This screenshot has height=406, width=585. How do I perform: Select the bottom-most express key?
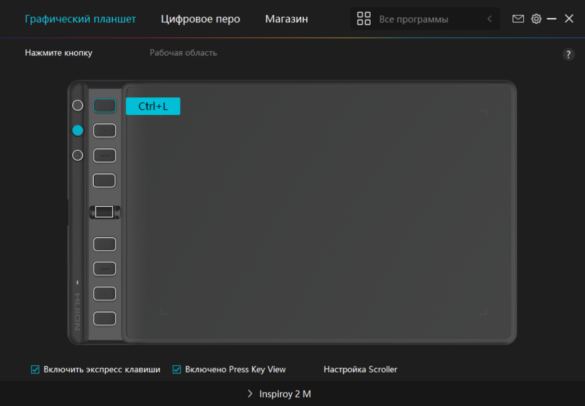tap(105, 319)
